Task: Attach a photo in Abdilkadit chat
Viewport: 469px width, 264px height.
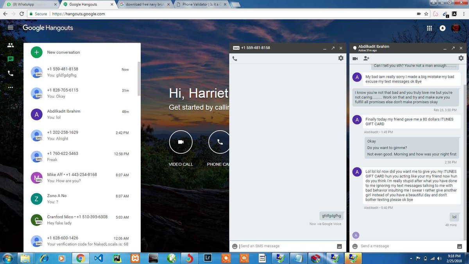Action: [x=460, y=246]
